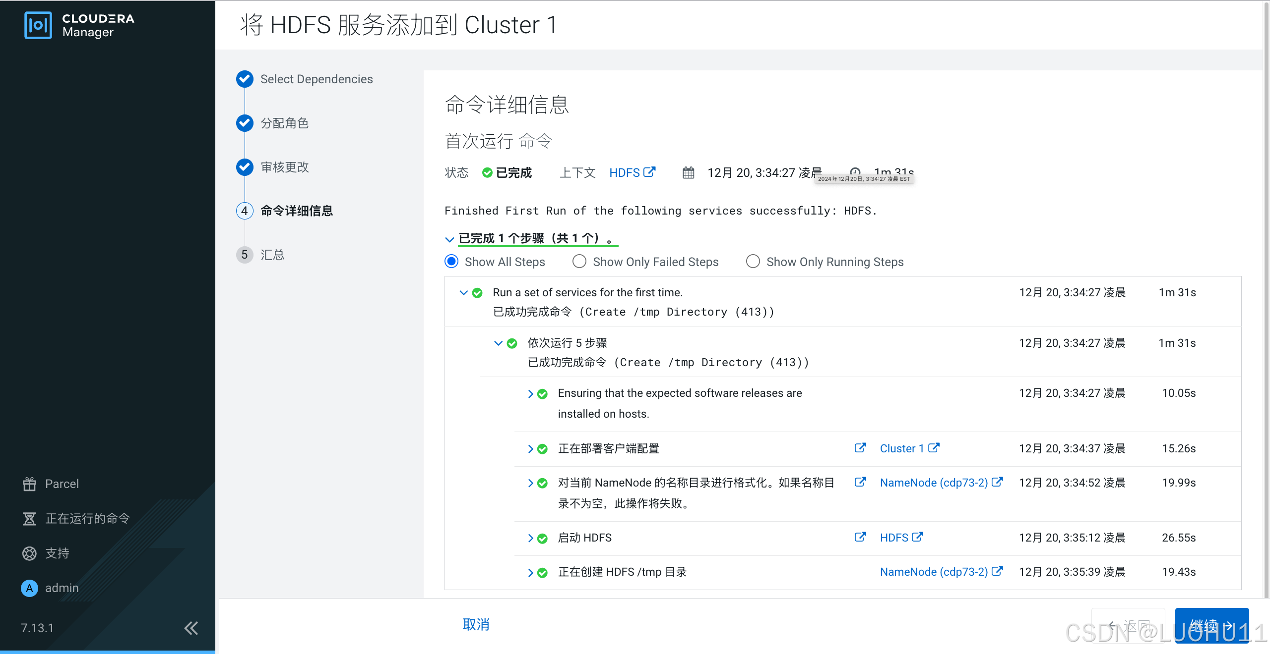This screenshot has height=654, width=1270.
Task: Open external link icon for 启动 HDFS step
Action: click(x=860, y=538)
